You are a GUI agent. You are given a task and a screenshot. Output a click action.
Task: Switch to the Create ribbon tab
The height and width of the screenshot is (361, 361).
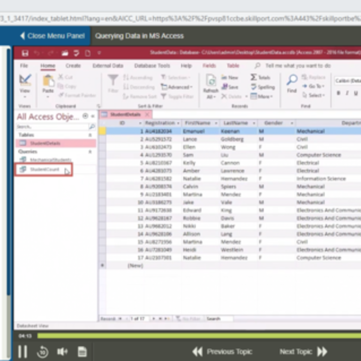[x=73, y=66]
